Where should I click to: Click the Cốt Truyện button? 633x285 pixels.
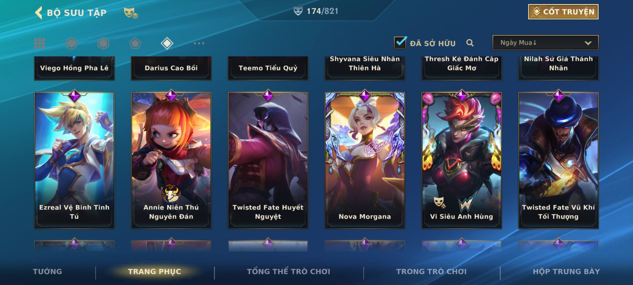[563, 12]
